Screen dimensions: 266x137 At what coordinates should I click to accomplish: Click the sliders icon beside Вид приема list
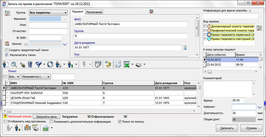(259, 28)
